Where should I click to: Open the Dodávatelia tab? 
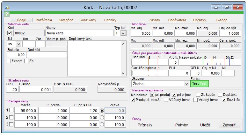point(177,20)
